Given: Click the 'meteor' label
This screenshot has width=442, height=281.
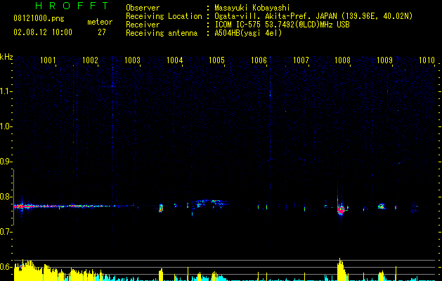Looking at the screenshot, I should point(100,22).
